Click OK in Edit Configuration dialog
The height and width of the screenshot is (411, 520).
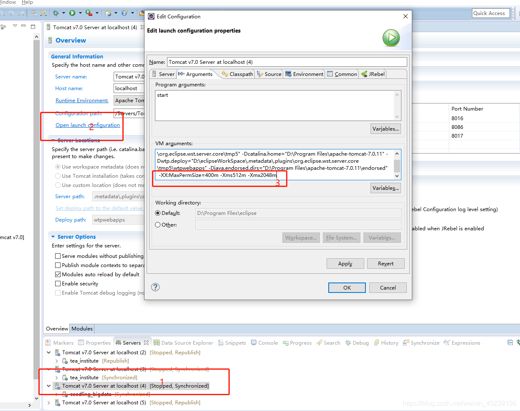347,287
